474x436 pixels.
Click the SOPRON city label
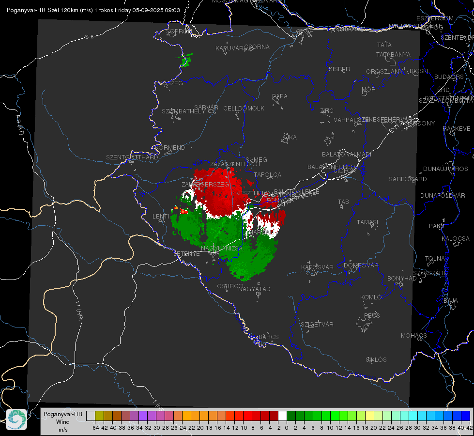(179, 31)
